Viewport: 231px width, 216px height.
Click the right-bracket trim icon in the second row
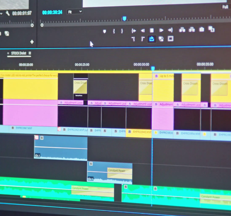pos(143,39)
